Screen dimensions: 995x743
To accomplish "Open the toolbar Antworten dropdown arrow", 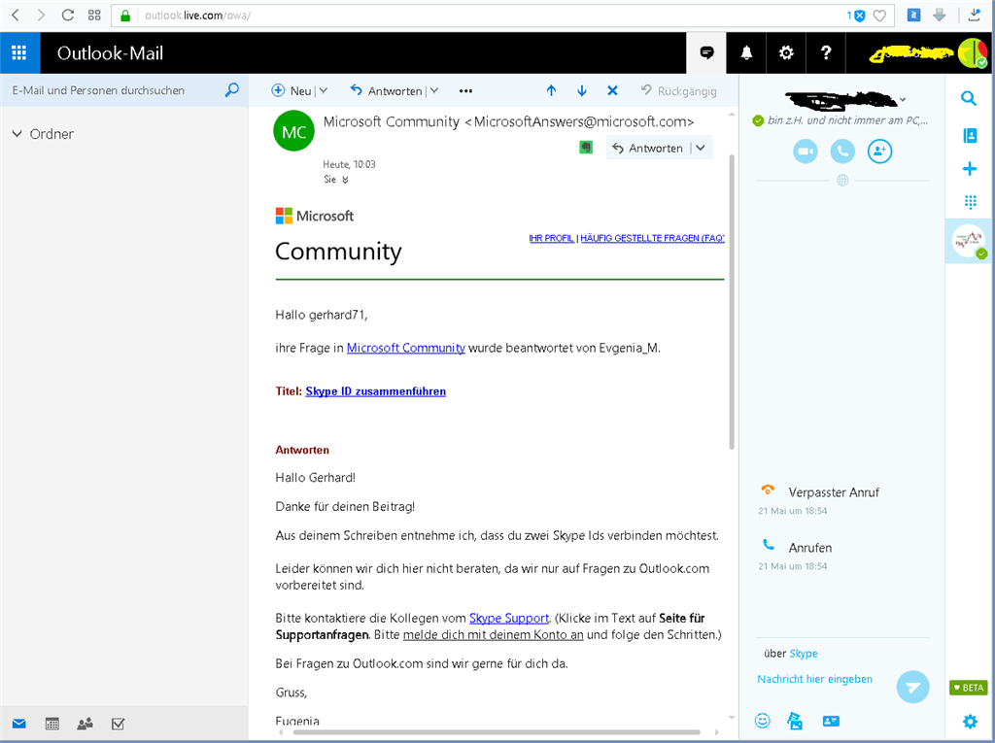I will pos(434,90).
